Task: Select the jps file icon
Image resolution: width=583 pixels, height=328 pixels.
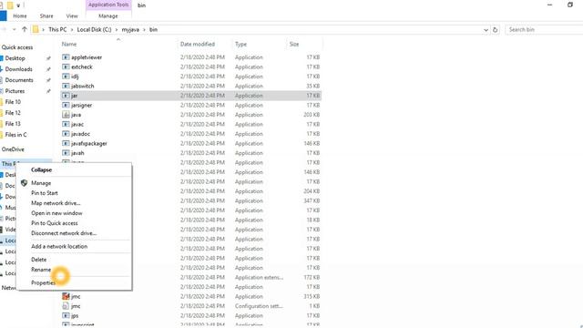Action: tap(66, 316)
